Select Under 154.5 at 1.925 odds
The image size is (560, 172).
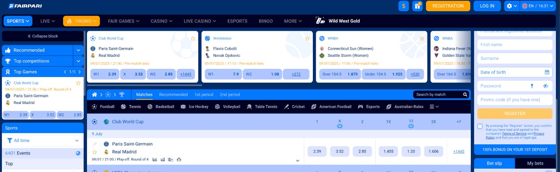383,74
